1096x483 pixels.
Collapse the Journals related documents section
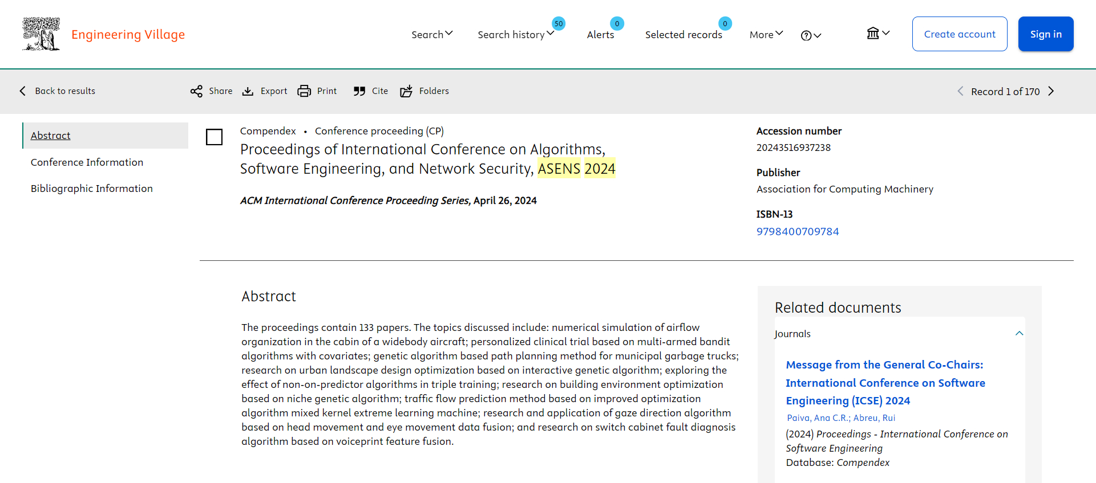click(1020, 333)
